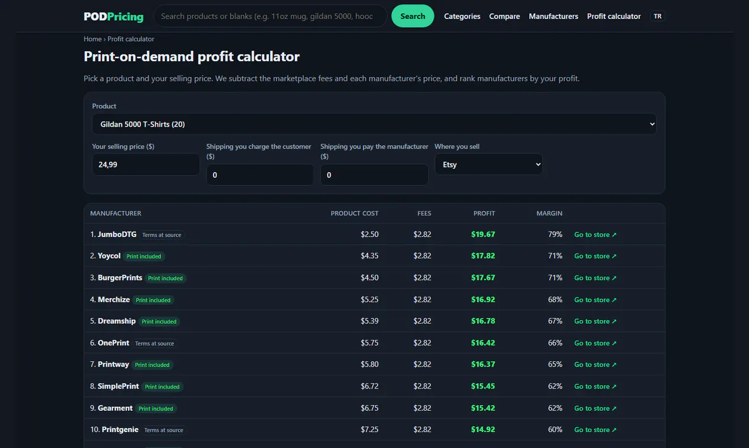Image resolution: width=749 pixels, height=448 pixels.
Task: Go to store for OnePrint
Action: click(596, 343)
